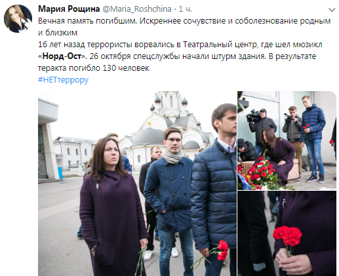Click the bold «Норд-Ост» text
Image resolution: width=339 pixels, height=276 pixels.
coord(62,56)
